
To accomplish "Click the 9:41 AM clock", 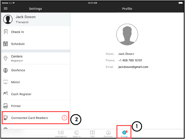I will [93, 3].
